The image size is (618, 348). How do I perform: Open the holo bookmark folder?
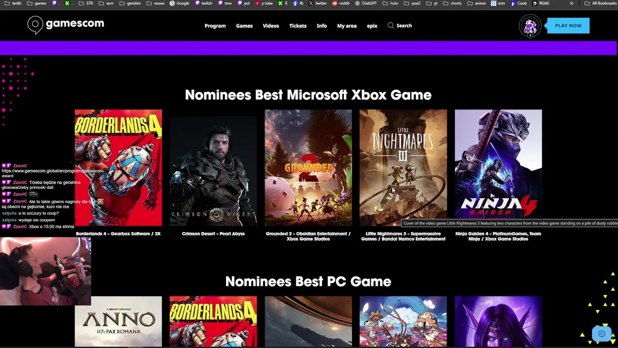(x=391, y=3)
